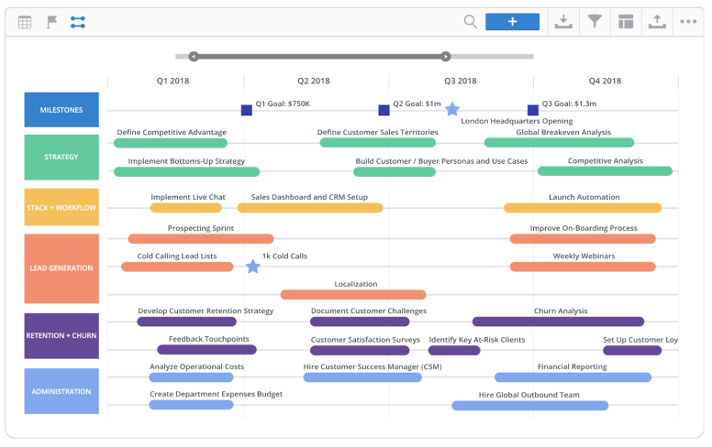
Task: Click the MILESTONES lane header
Action: 61,110
